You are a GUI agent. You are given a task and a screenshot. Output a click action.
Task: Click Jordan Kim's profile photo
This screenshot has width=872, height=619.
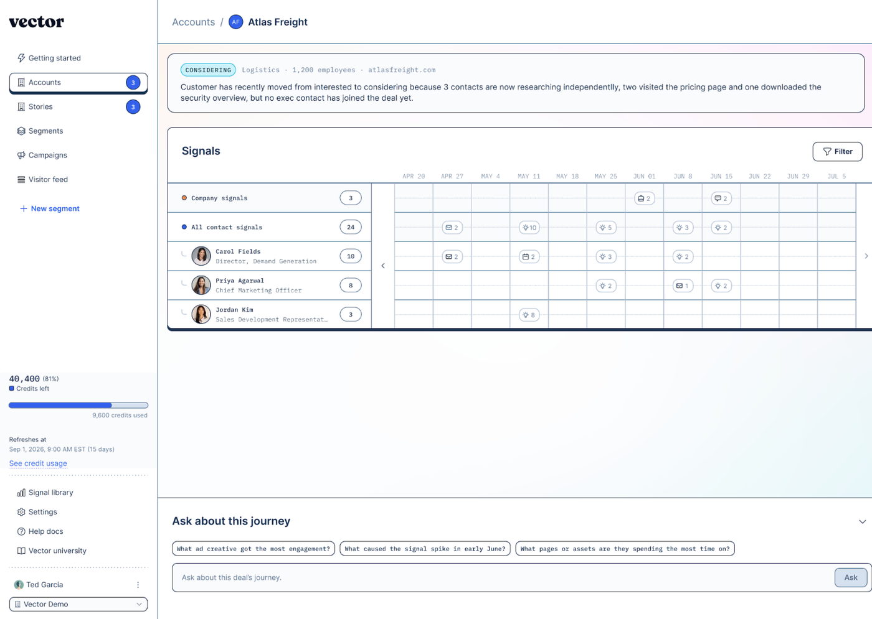[201, 315]
